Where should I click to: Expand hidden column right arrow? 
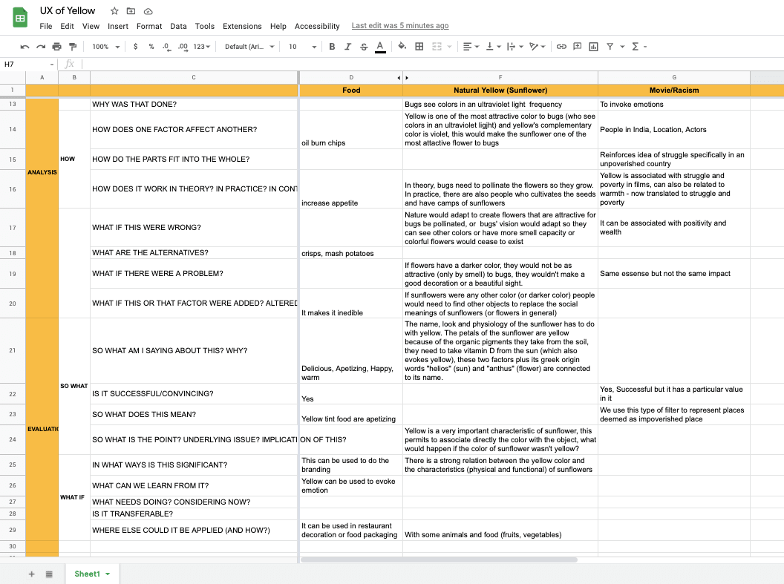(x=407, y=78)
